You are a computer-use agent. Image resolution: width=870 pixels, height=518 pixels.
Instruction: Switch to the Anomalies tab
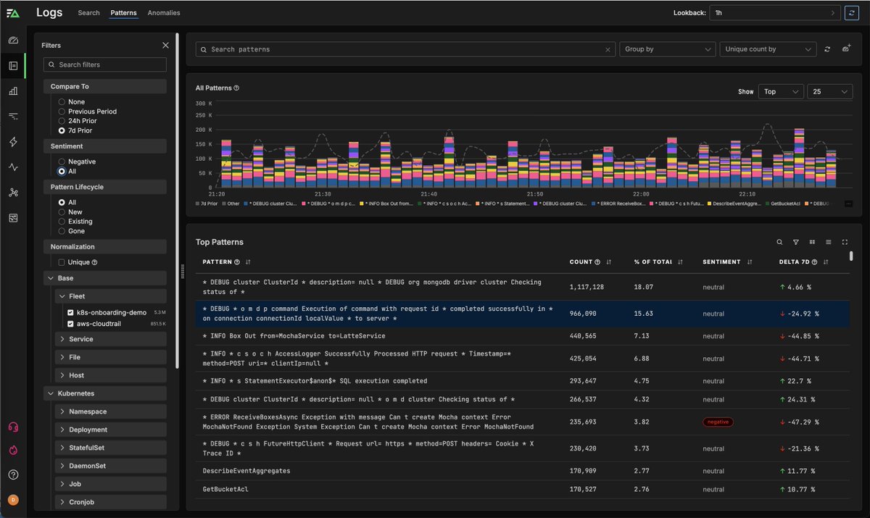[164, 13]
